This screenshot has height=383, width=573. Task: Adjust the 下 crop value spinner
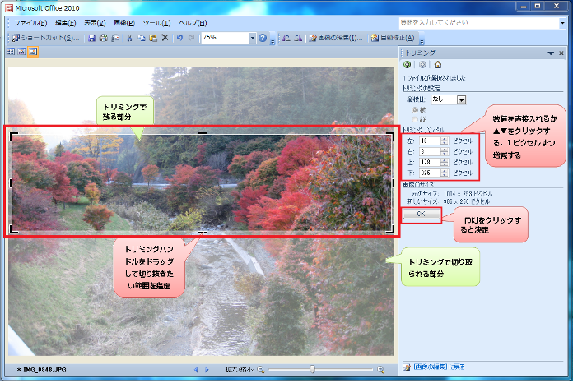pos(445,173)
